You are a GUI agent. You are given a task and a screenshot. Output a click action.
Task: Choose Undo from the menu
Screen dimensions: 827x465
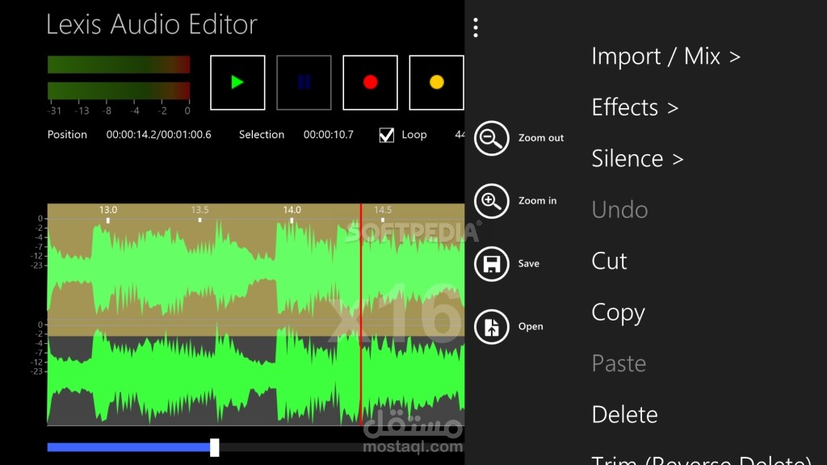(x=619, y=209)
